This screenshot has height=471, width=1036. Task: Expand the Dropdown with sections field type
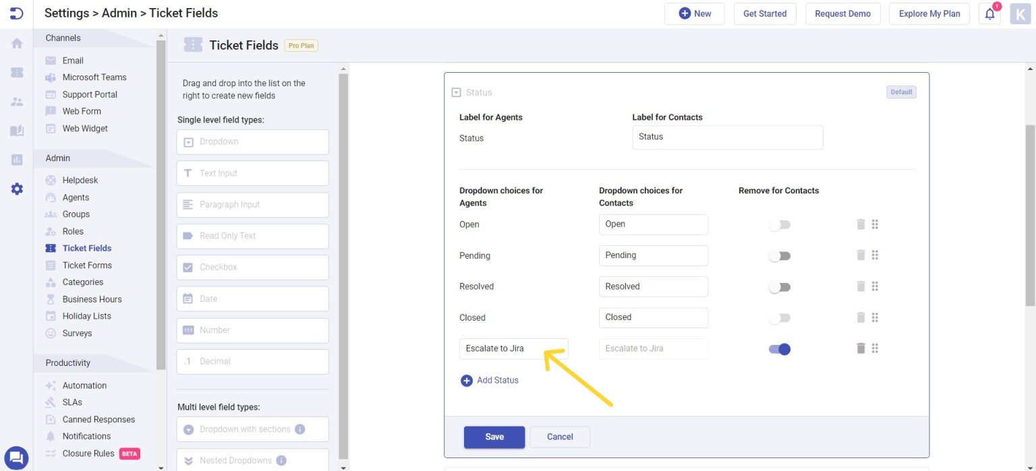(x=252, y=429)
